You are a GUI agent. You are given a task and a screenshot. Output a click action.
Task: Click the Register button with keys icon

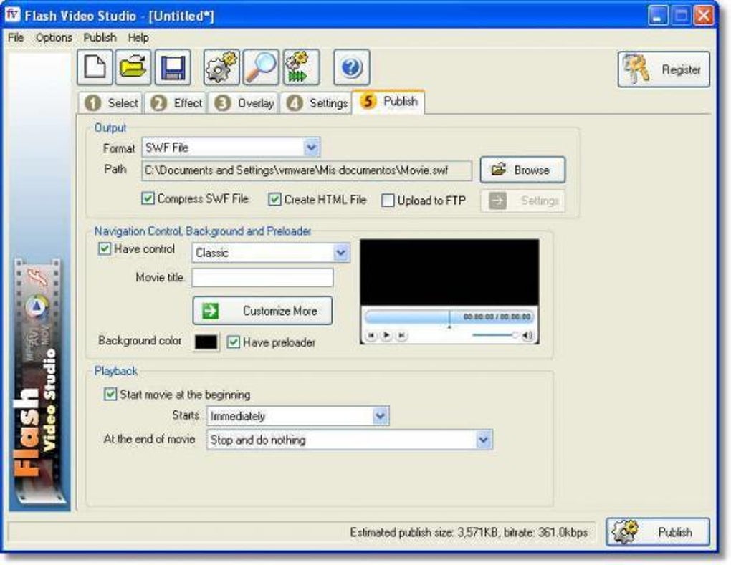(x=664, y=69)
